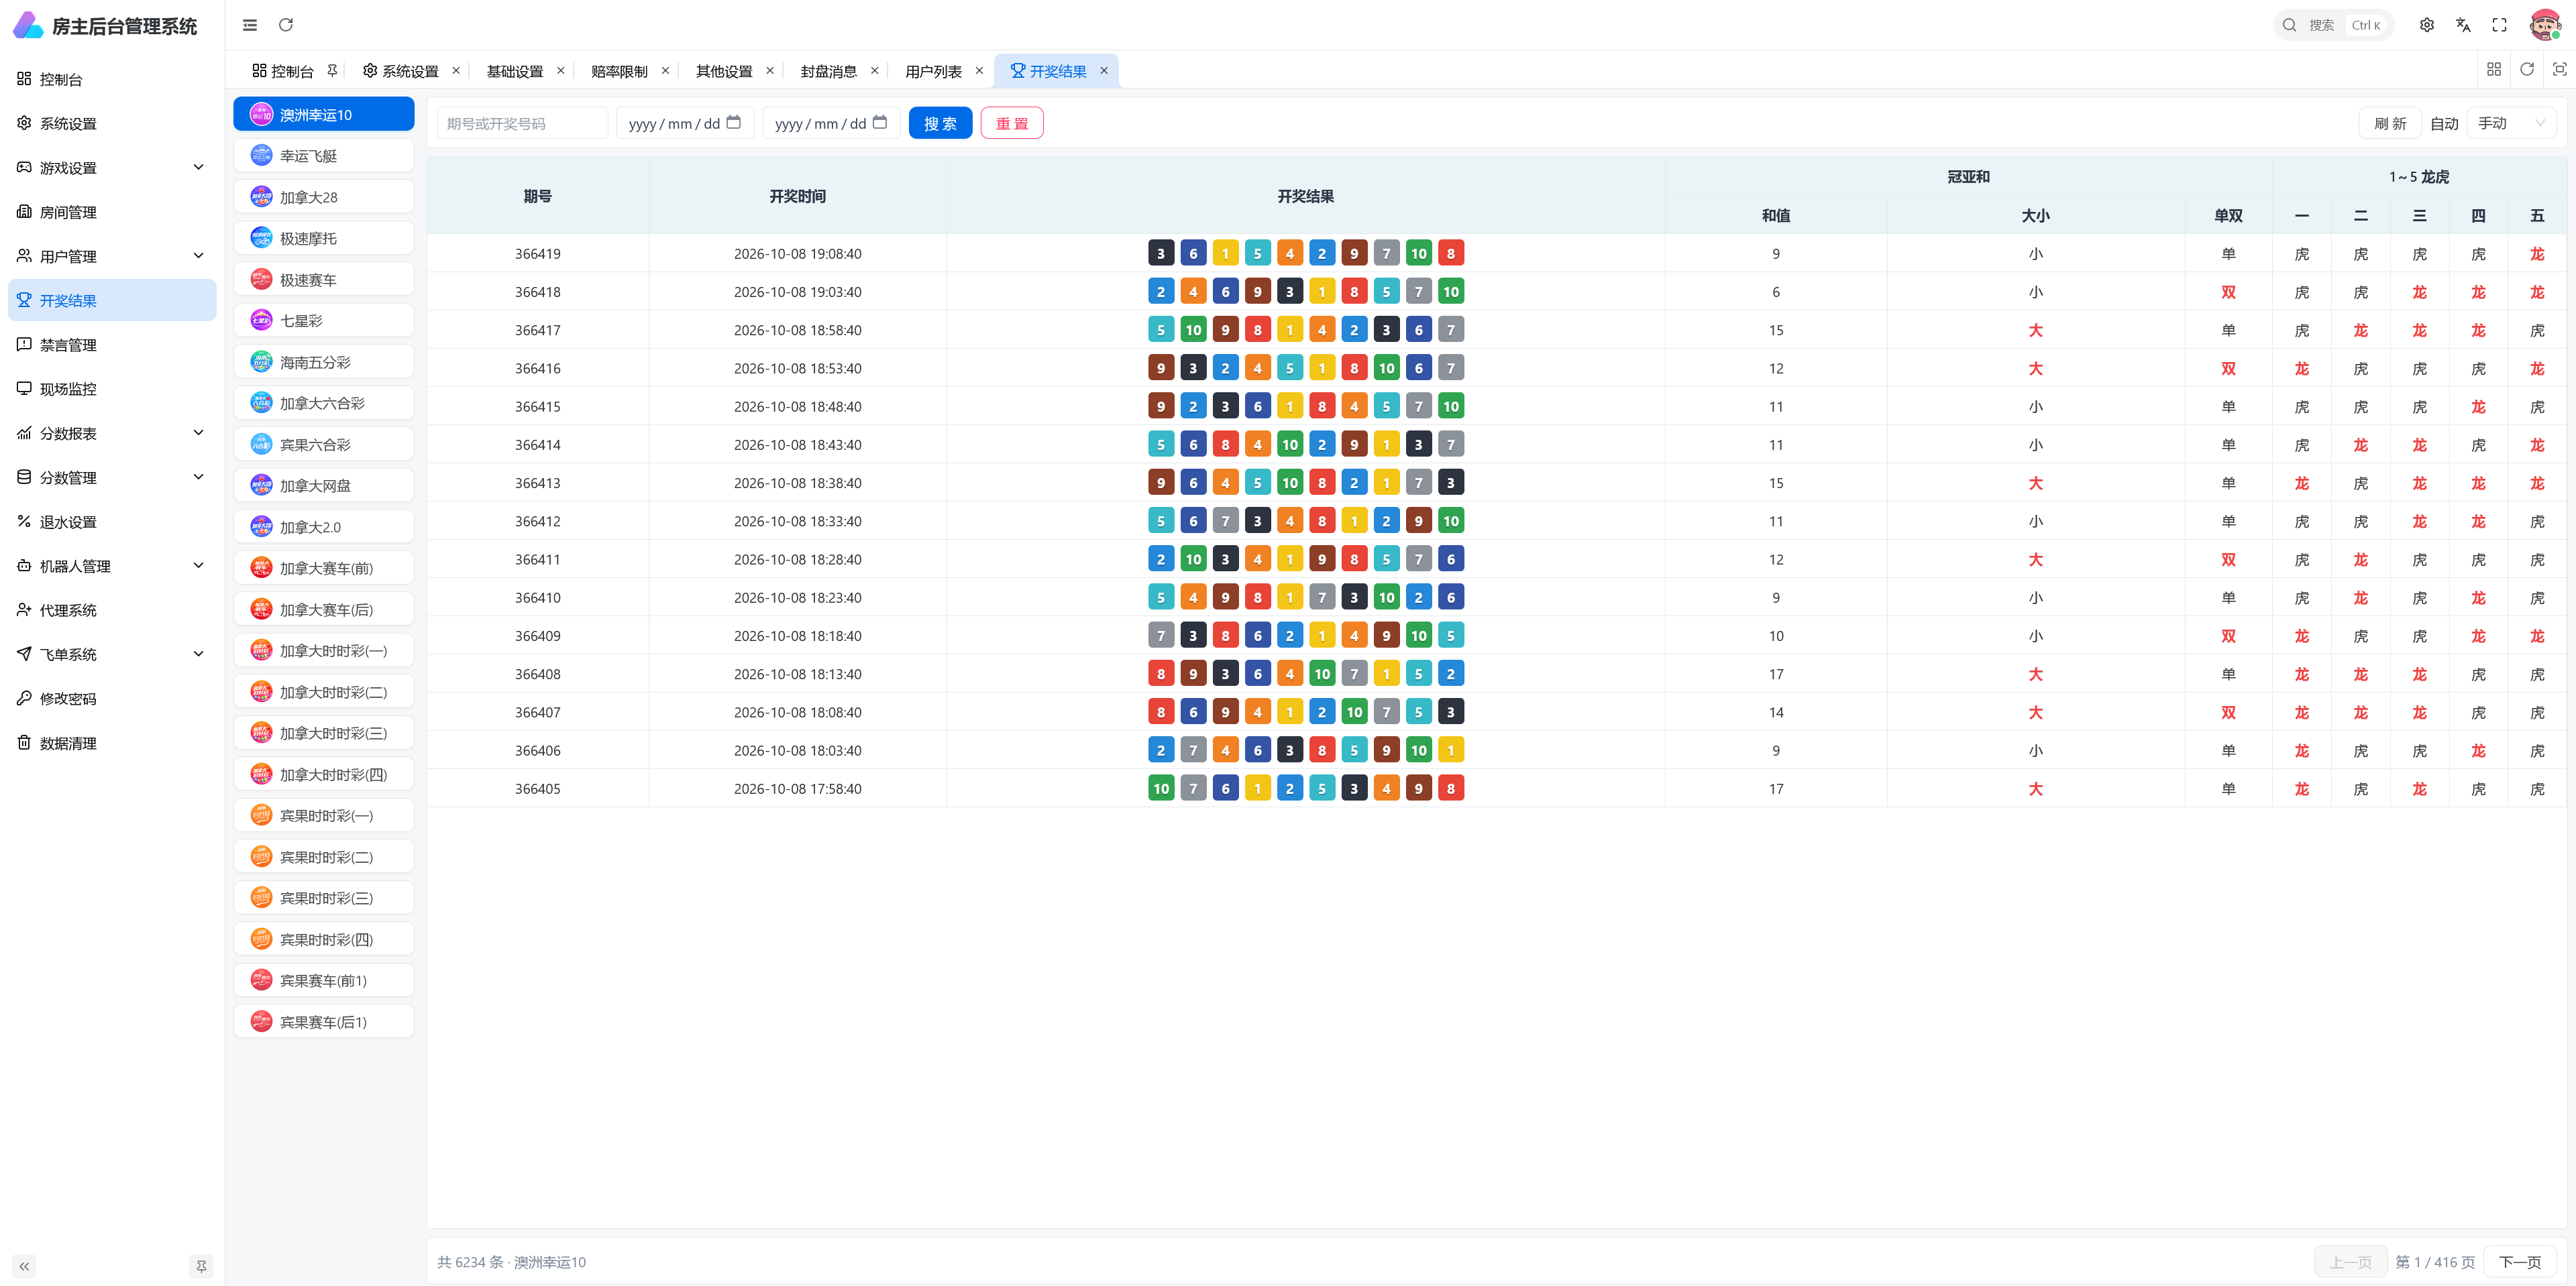Switch to the 用户列表 tab
The image size is (2576, 1286).
933,71
